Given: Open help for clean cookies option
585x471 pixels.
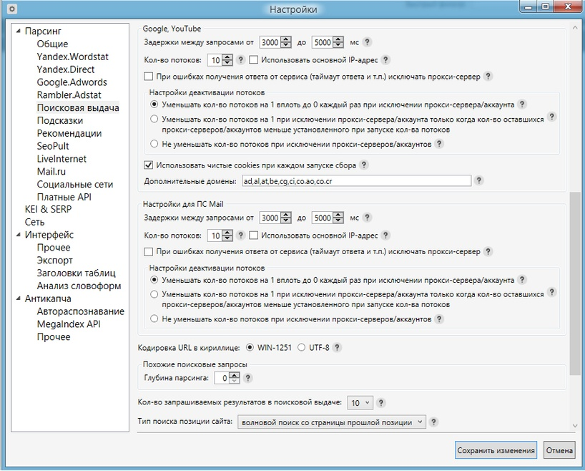Looking at the screenshot, I should 363,164.
